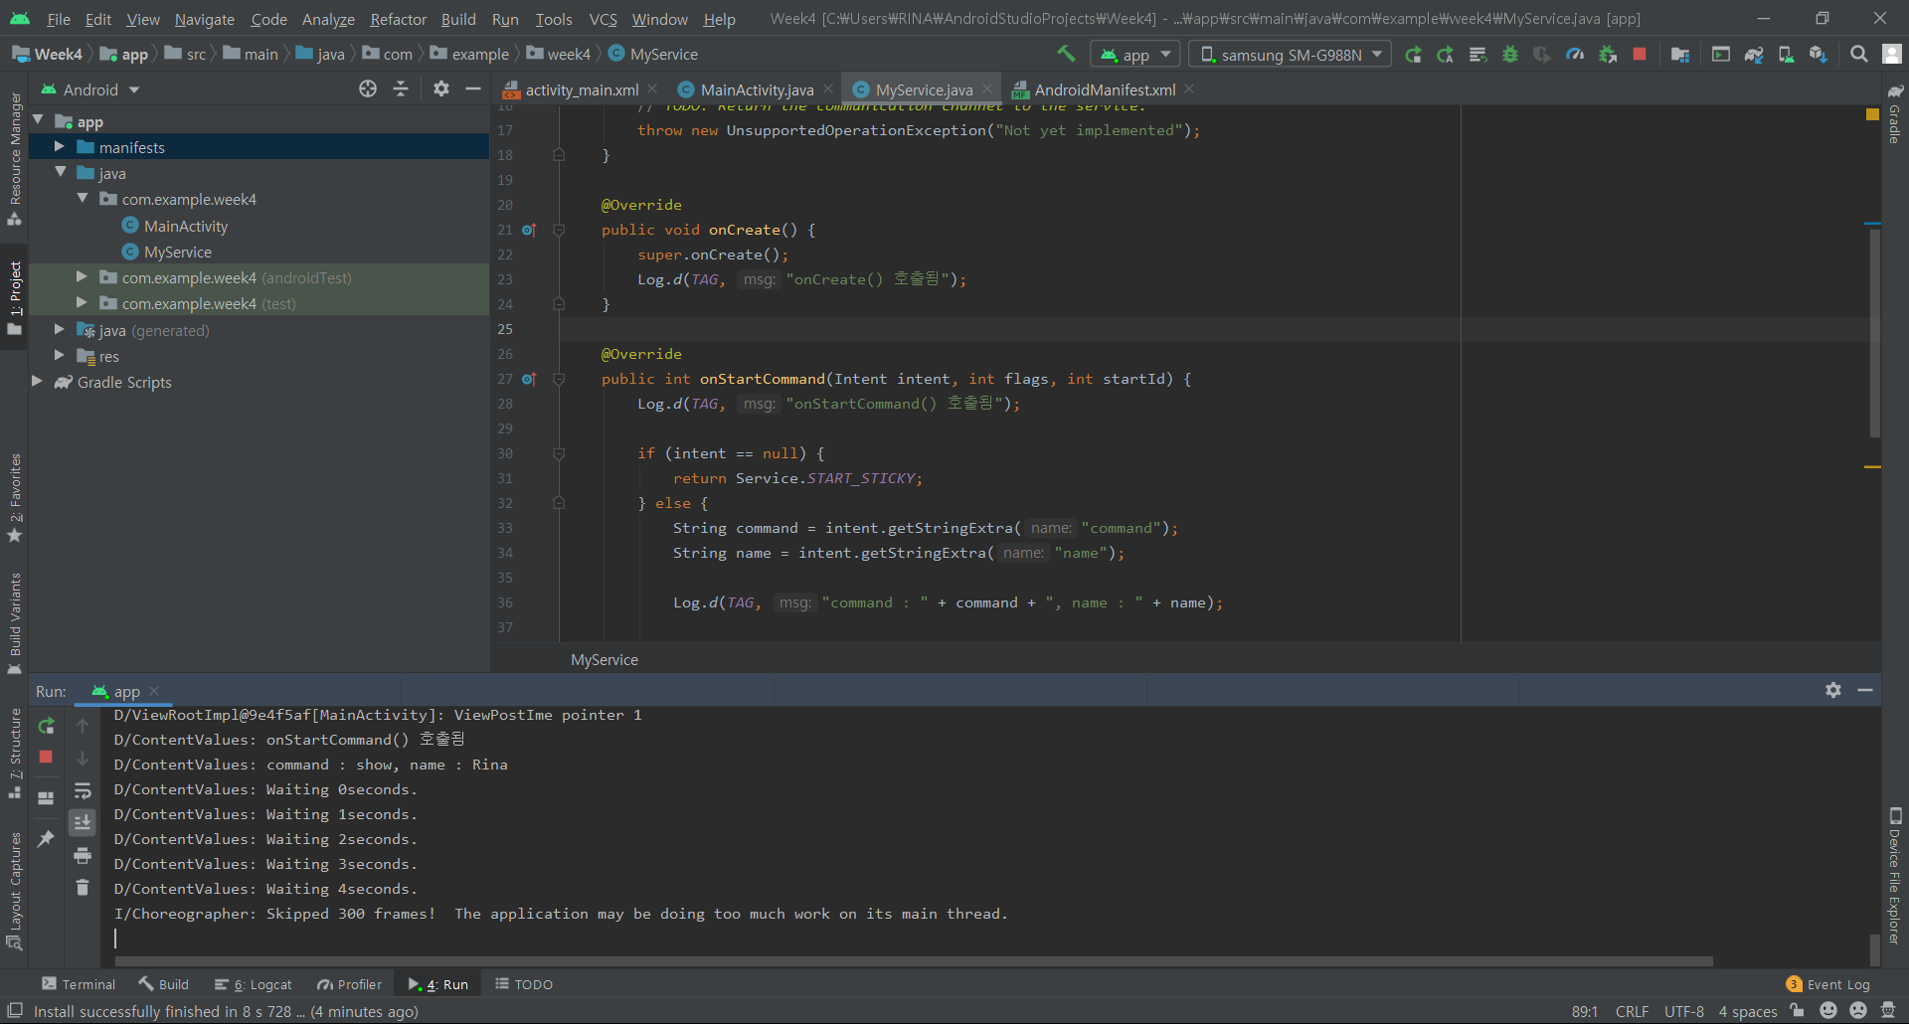Expand the res folder
The image size is (1909, 1024).
click(60, 356)
